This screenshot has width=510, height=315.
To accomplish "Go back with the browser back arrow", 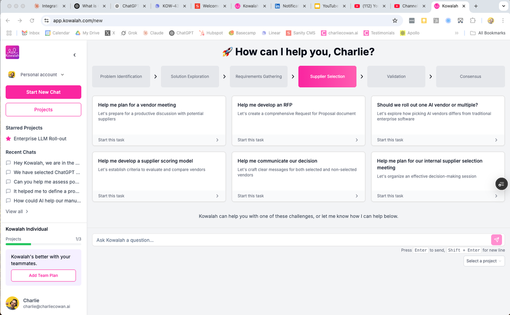I will (x=8, y=20).
